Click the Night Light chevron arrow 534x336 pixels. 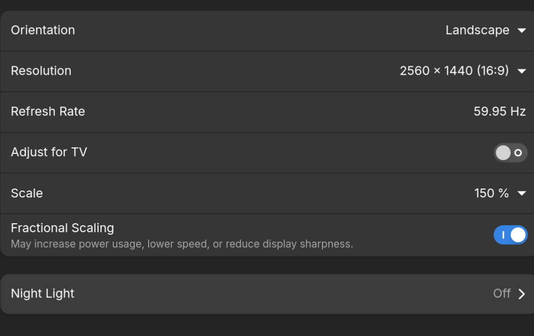click(522, 294)
